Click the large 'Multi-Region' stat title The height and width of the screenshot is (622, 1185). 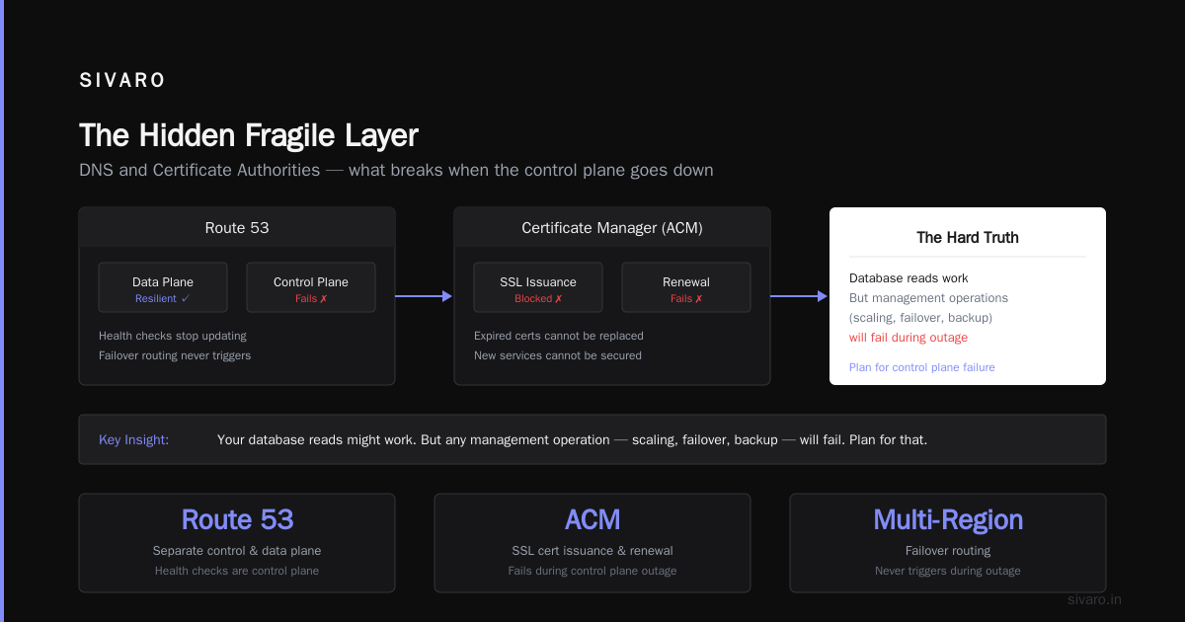[x=948, y=519]
